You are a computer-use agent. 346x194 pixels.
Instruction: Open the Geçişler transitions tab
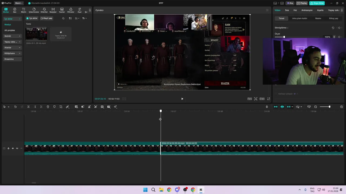[53, 10]
